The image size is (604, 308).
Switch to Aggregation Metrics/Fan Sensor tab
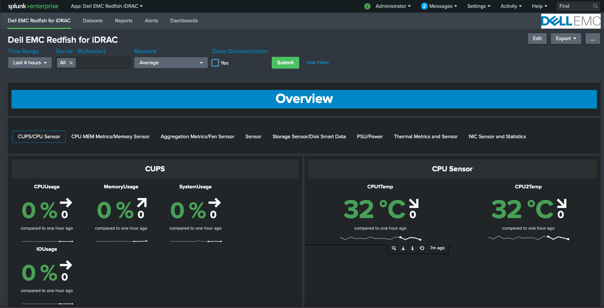point(197,137)
